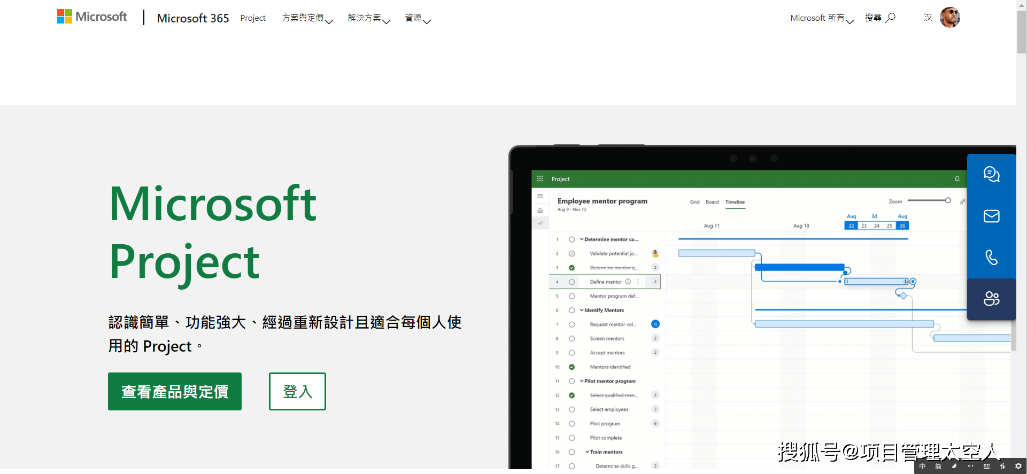This screenshot has height=474, width=1027.
Task: Collapse Identify Mentors task group
Action: point(582,310)
